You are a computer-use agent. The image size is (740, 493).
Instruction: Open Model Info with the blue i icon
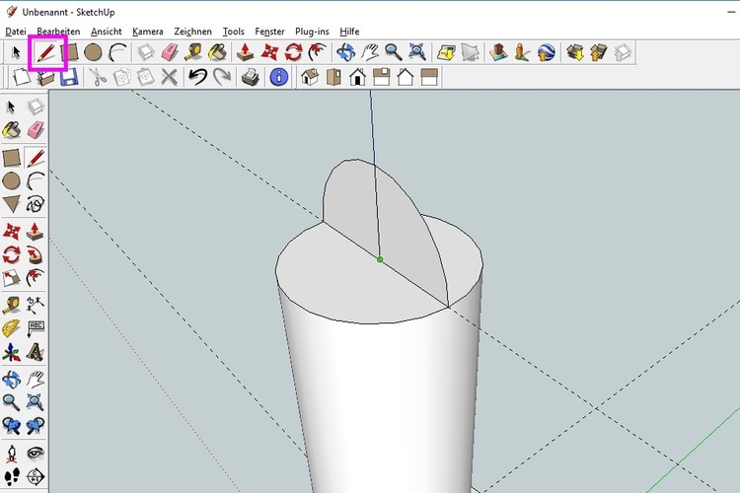(279, 77)
